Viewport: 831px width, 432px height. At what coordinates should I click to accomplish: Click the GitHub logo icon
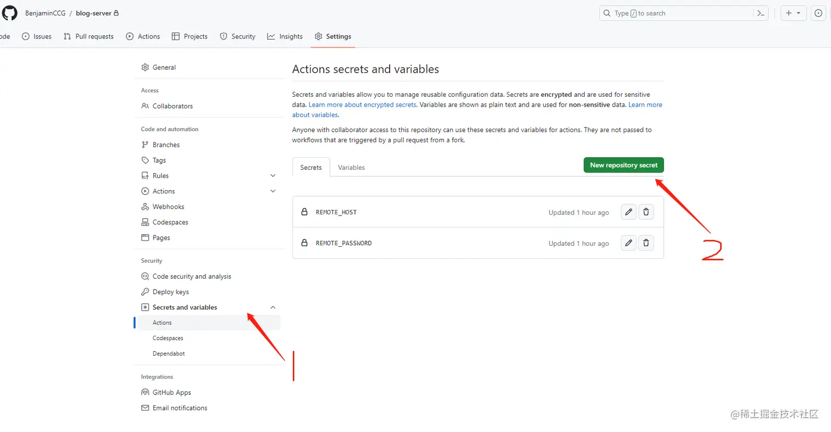tap(10, 13)
